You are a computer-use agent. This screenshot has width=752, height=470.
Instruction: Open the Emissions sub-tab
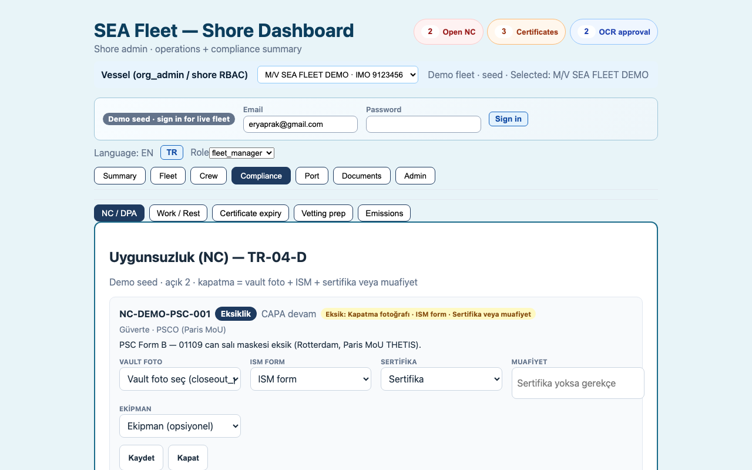click(384, 213)
